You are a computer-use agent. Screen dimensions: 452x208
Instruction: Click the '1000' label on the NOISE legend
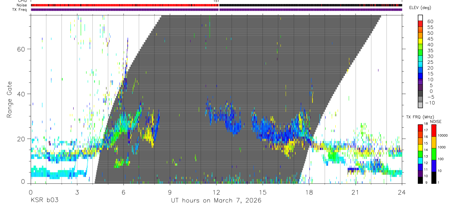pos(442,147)
